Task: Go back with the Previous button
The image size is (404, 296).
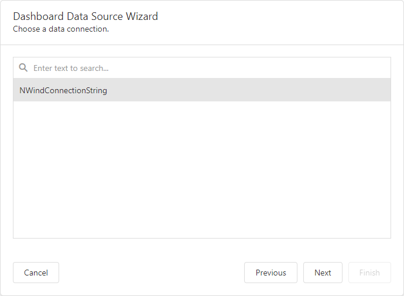Action: point(271,273)
